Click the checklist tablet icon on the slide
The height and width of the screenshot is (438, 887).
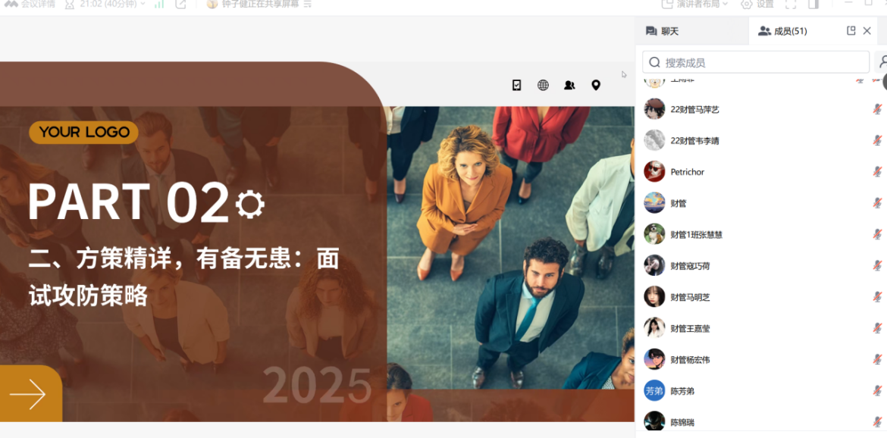(516, 84)
